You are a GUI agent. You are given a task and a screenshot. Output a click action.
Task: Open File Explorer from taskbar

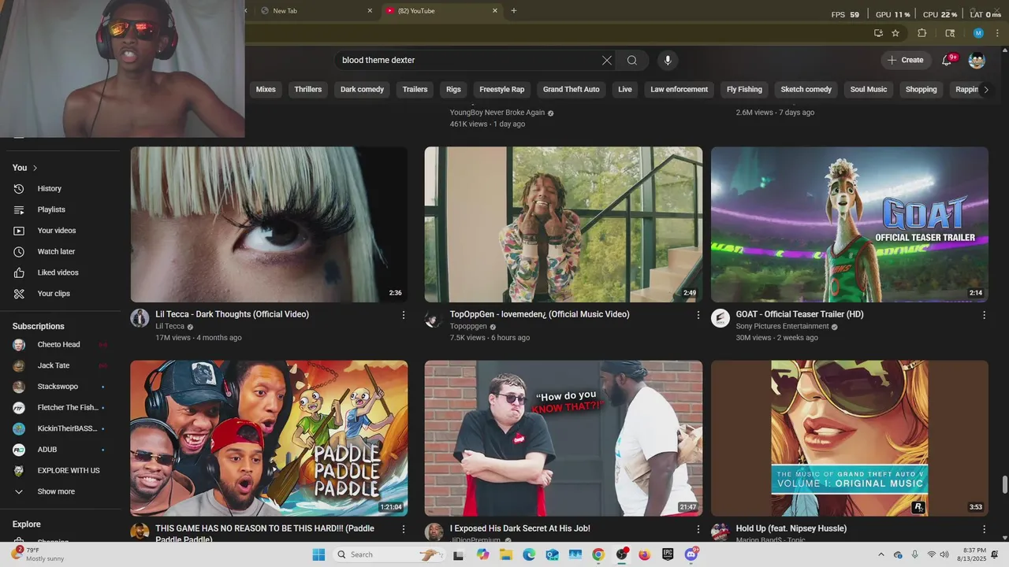click(x=505, y=554)
